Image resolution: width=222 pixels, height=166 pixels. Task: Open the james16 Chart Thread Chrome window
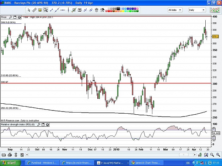click(146, 163)
